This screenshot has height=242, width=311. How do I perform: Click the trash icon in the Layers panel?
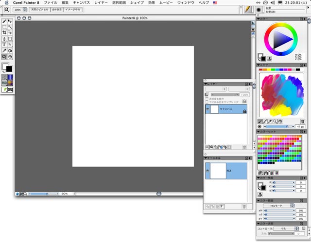[x=244, y=147]
